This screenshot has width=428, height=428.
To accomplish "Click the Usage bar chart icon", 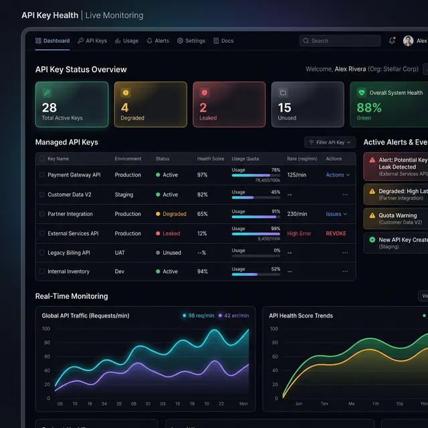I will 118,41.
